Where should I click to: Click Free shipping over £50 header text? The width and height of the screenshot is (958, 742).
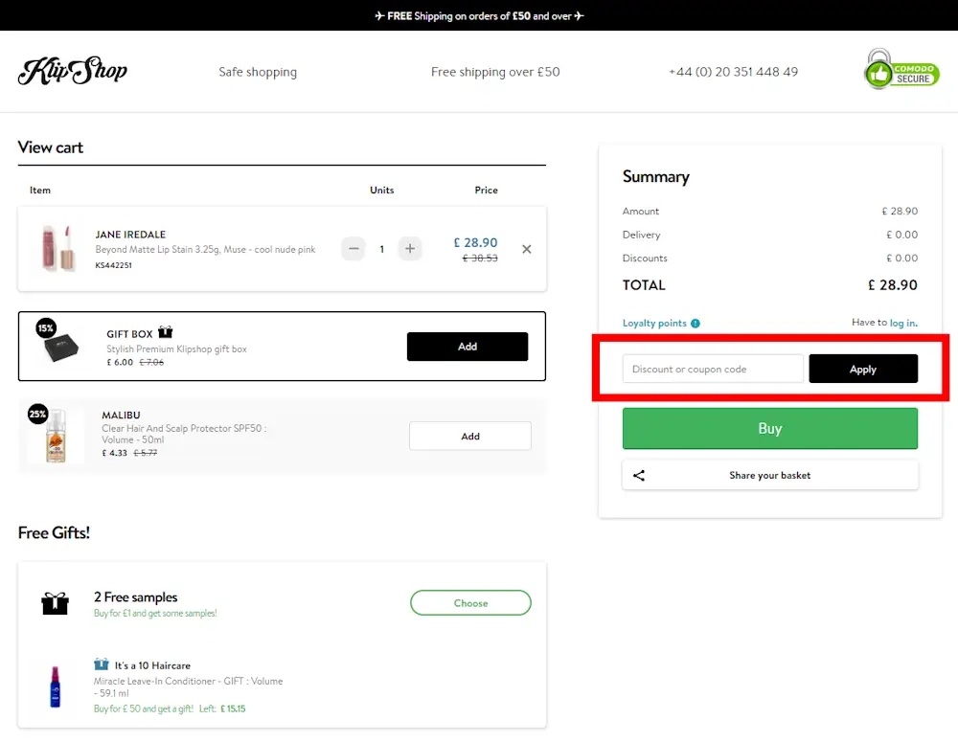pos(495,72)
